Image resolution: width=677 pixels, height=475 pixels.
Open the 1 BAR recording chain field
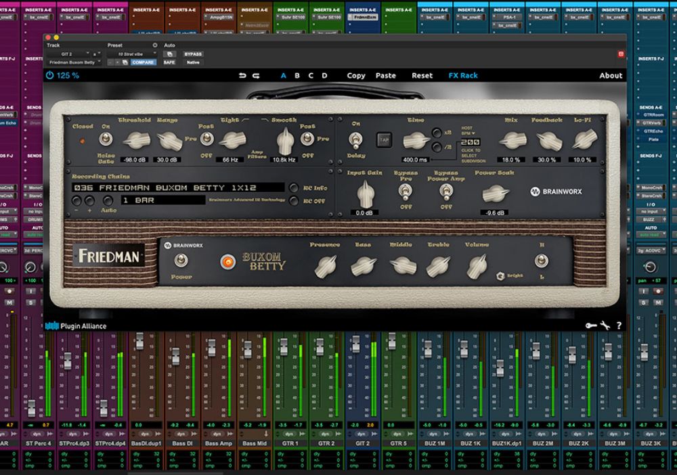tap(162, 200)
